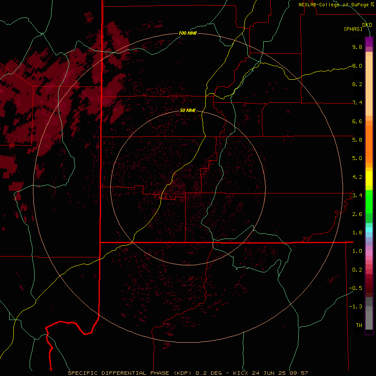Click the gray bottom color bar segment

[x=369, y=320]
